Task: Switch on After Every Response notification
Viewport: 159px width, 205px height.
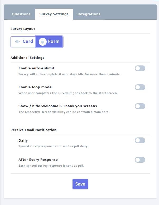Action: tap(140, 160)
